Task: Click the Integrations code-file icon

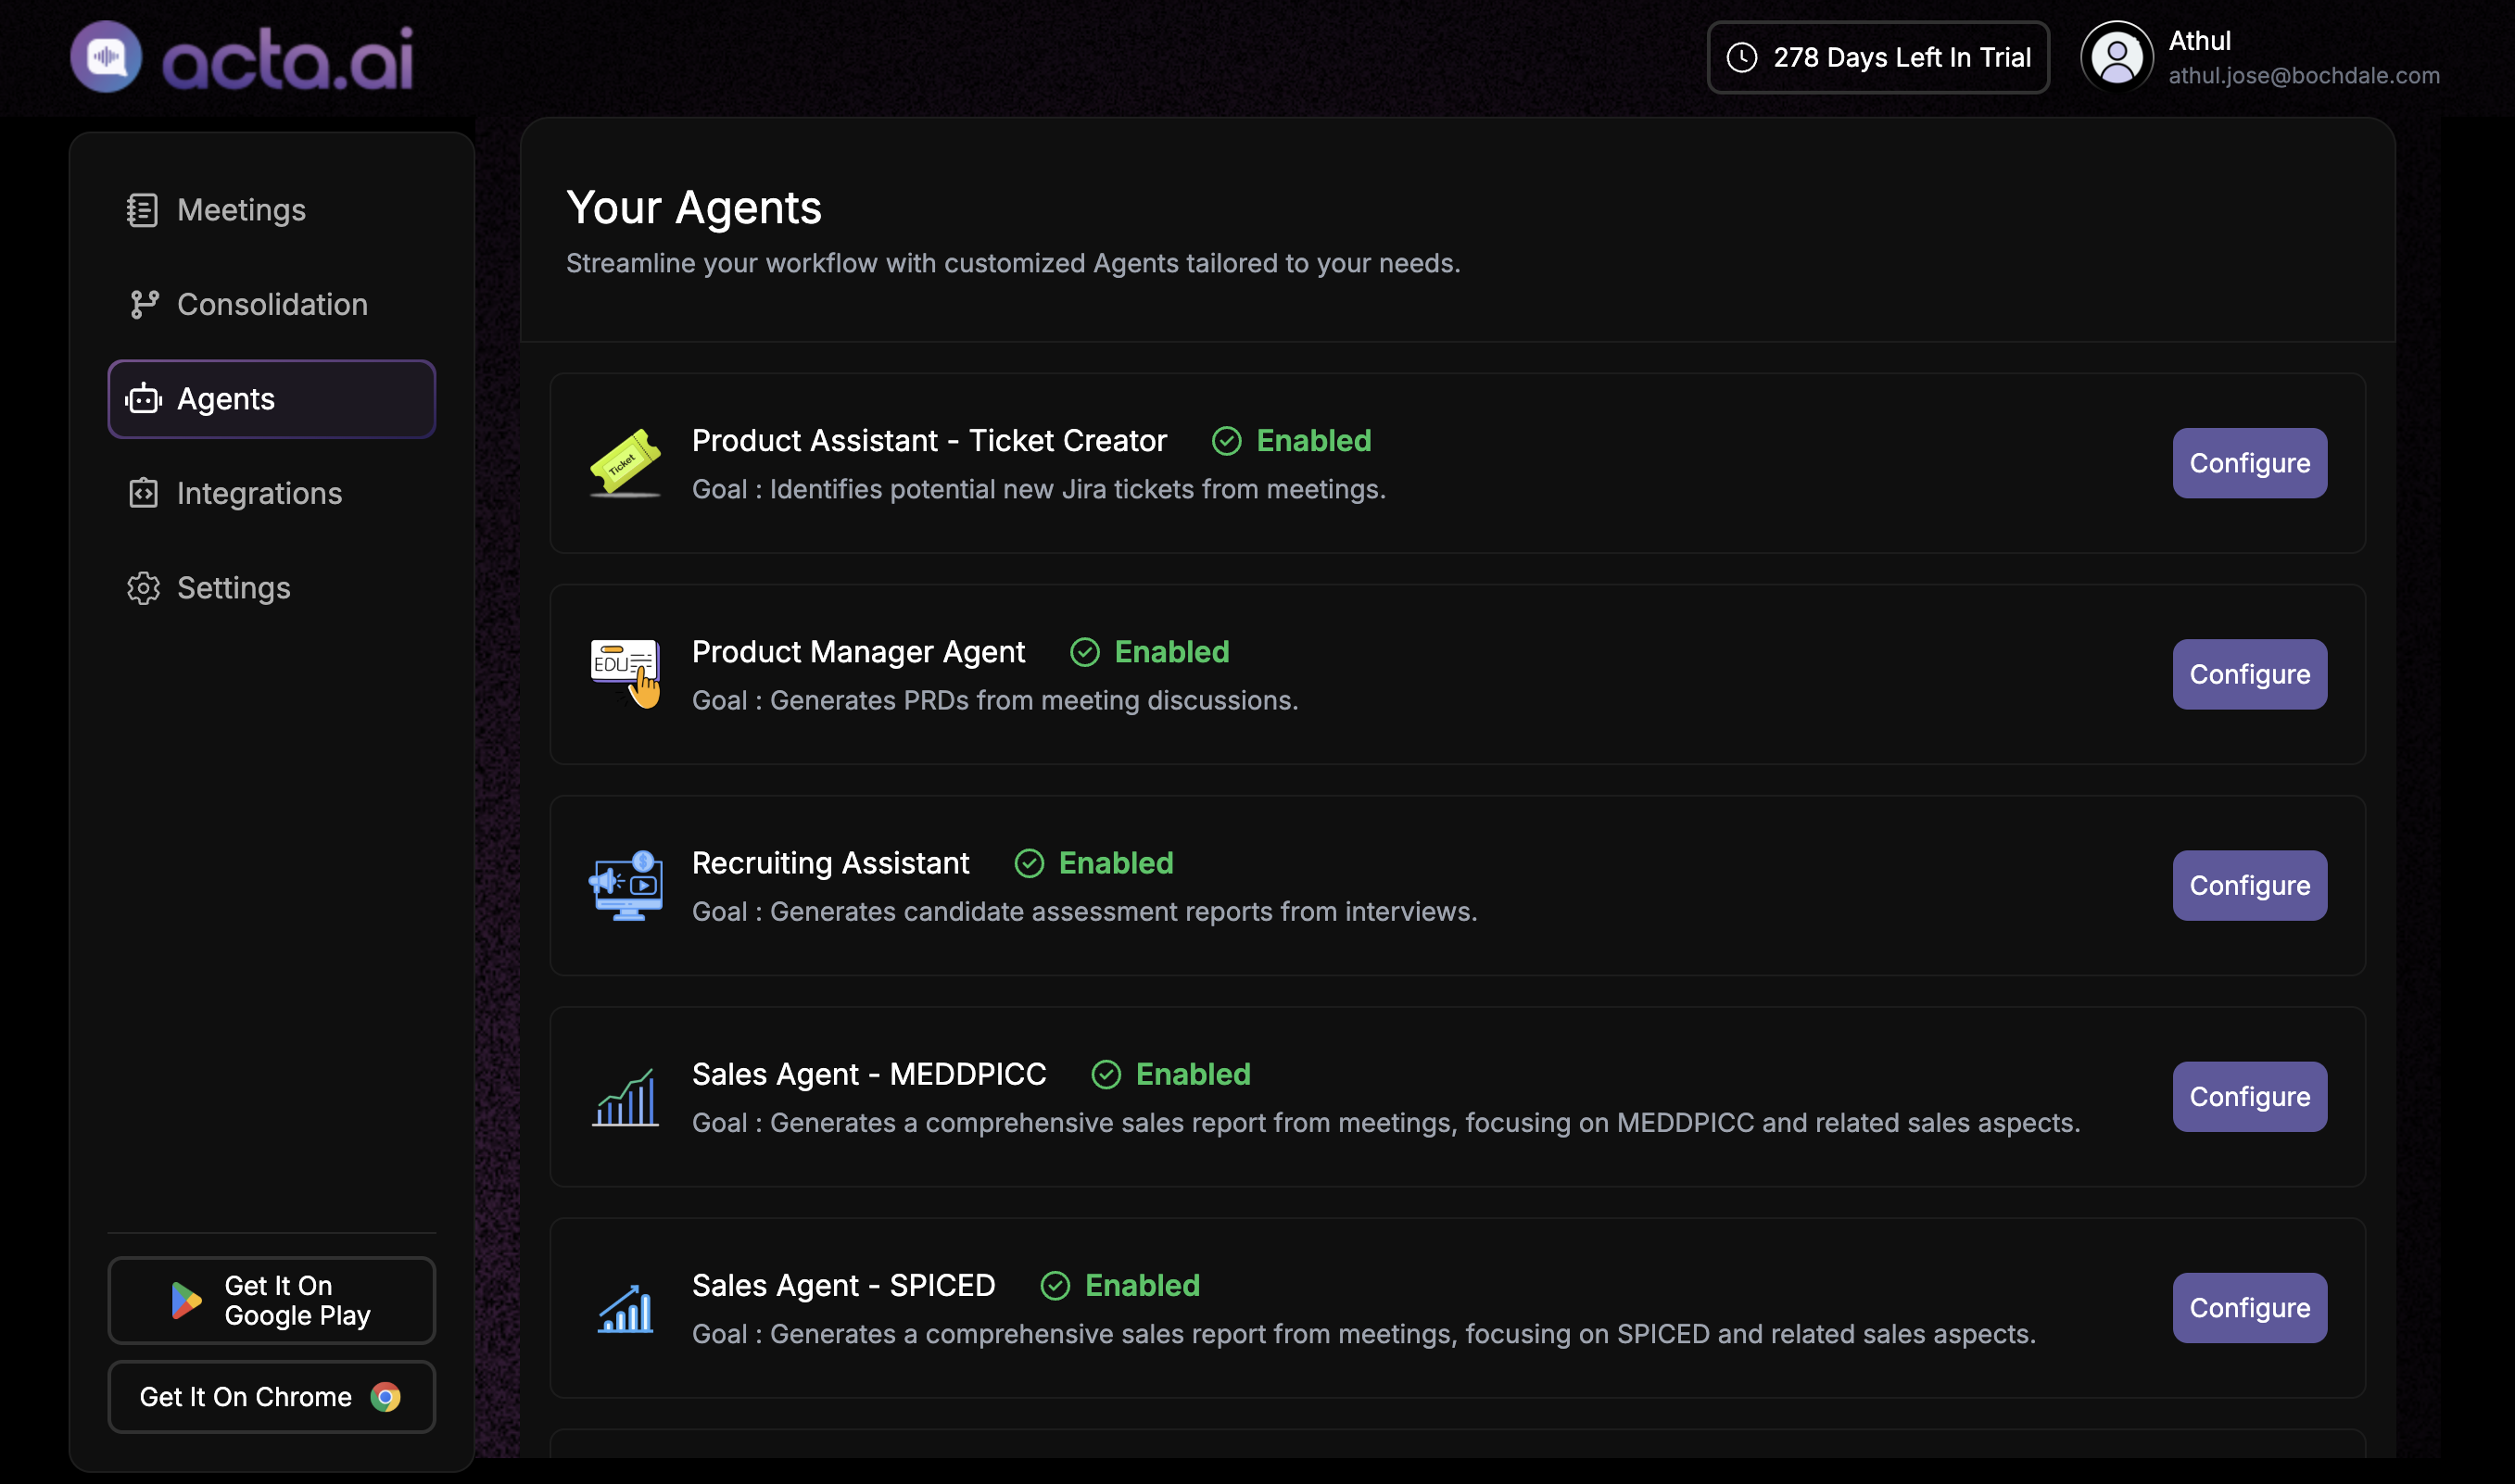Action: (143, 493)
